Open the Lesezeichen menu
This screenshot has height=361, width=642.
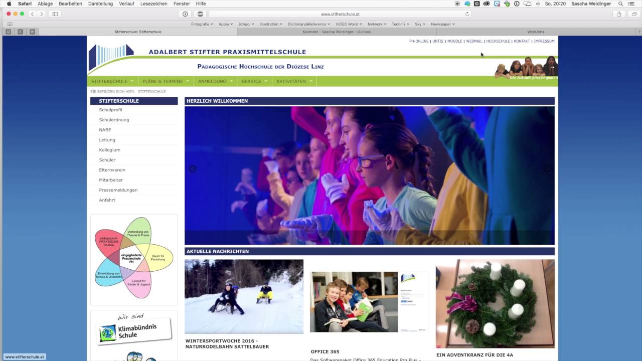click(154, 4)
